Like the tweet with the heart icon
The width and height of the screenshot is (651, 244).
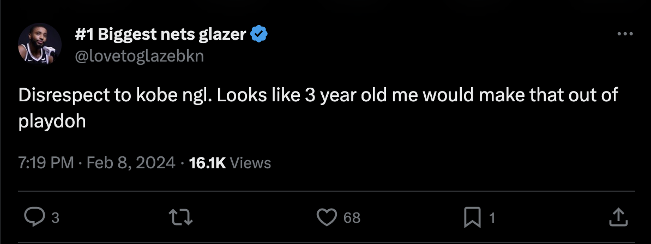tap(326, 218)
